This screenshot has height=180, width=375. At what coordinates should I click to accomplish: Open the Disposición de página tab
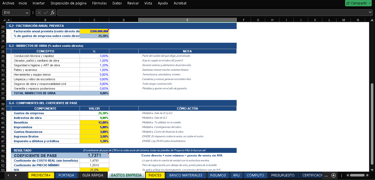(69, 3)
